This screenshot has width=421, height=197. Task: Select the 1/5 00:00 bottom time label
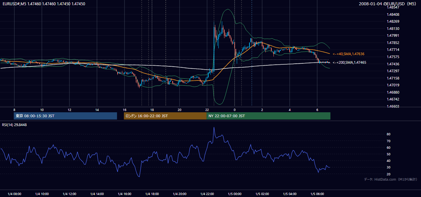pos(235,194)
